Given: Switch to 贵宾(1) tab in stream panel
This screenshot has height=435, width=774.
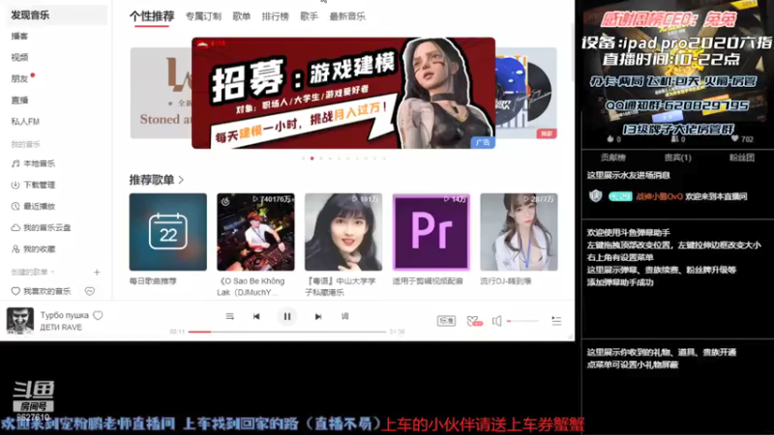Looking at the screenshot, I should [x=677, y=158].
